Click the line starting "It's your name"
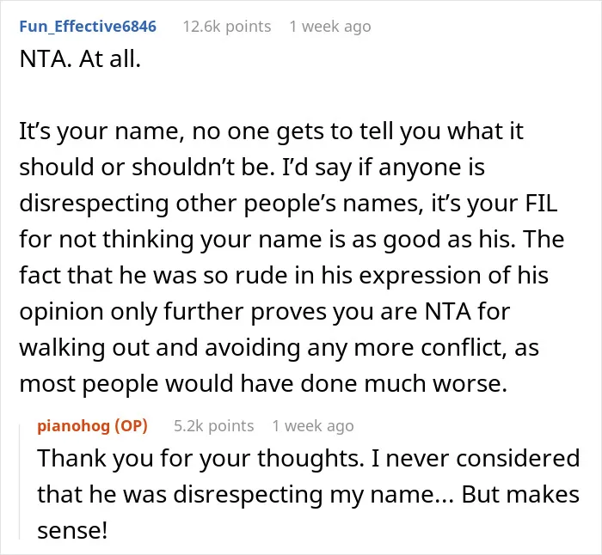Viewport: 602px width, 555px height. [x=272, y=131]
